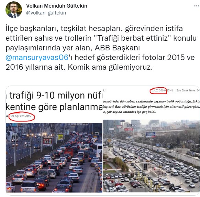Open the right daytime highway traffic photo

151,156
